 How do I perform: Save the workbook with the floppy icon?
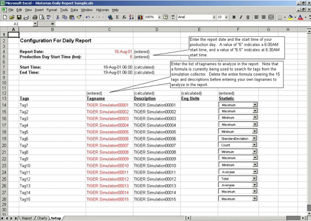tap(19, 17)
